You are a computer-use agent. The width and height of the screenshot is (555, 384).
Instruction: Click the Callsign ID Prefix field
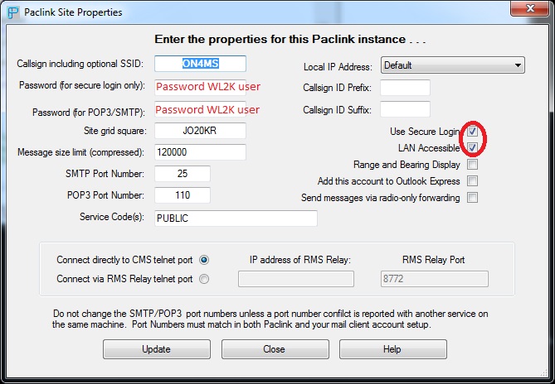(405, 88)
